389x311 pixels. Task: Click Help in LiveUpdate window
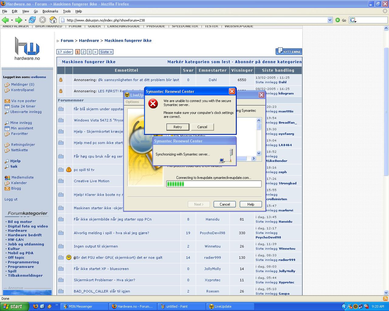pos(251,204)
